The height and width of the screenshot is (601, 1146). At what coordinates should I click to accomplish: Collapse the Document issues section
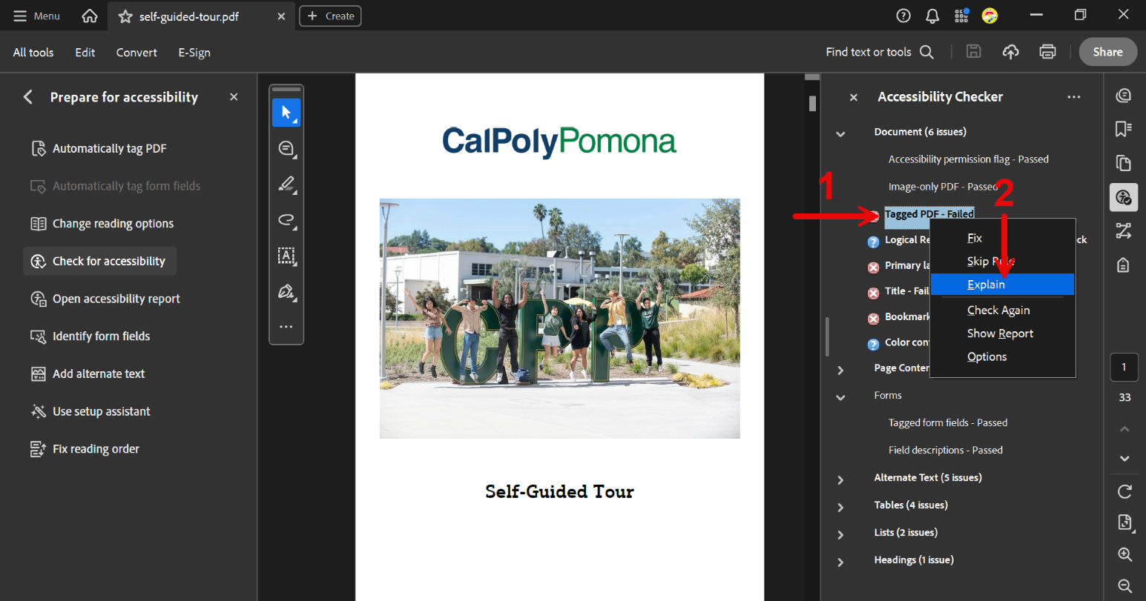point(840,133)
